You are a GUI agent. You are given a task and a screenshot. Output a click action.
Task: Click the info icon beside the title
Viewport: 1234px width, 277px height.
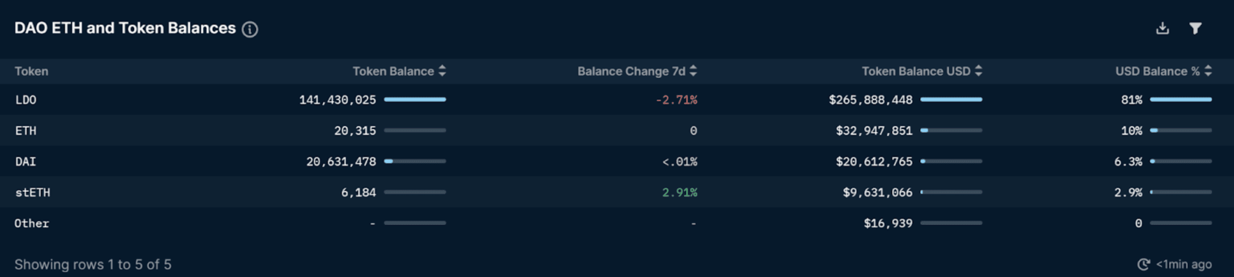(249, 29)
